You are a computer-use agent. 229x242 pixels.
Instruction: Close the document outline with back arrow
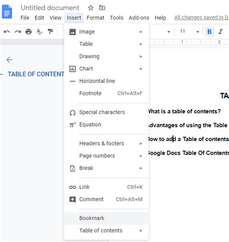pyautogui.click(x=9, y=60)
